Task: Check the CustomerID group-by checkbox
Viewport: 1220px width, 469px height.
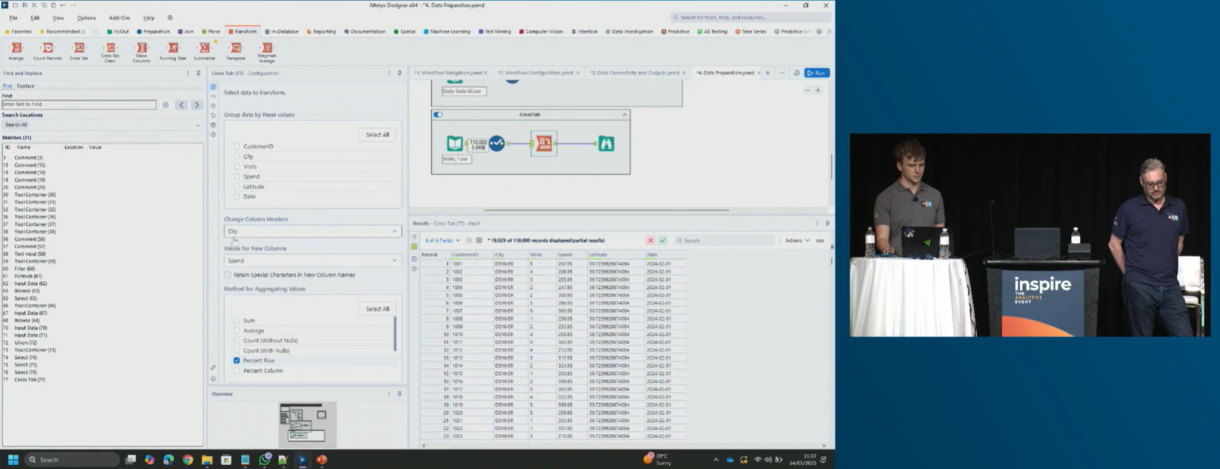Action: click(x=237, y=146)
